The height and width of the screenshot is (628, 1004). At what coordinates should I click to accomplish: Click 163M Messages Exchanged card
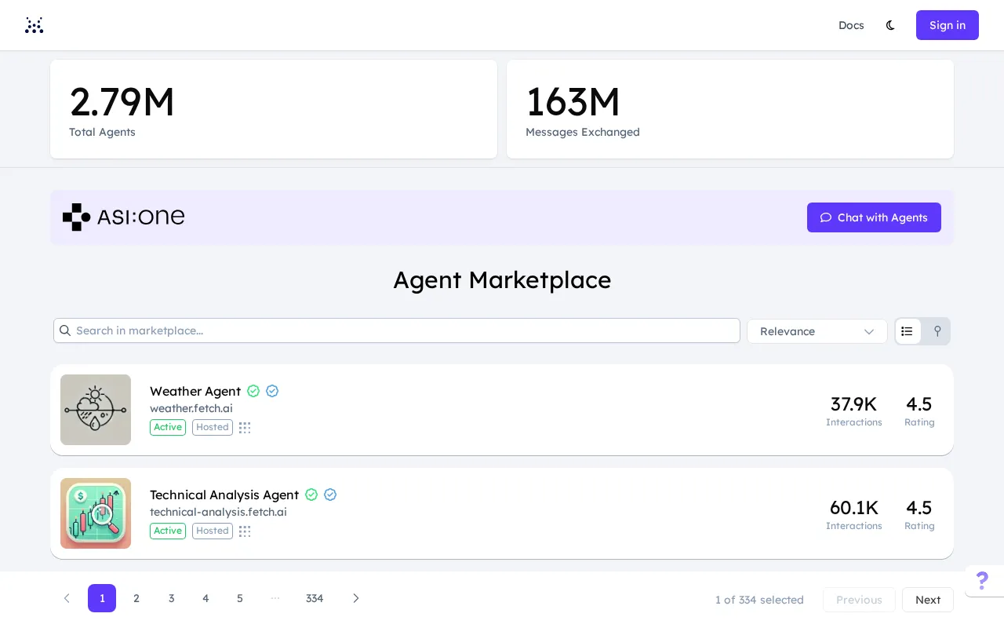[x=730, y=109]
